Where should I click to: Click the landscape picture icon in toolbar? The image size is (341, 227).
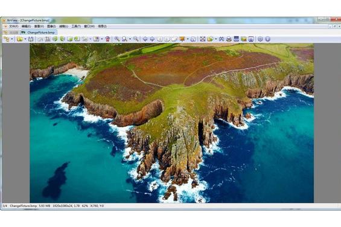244,39
